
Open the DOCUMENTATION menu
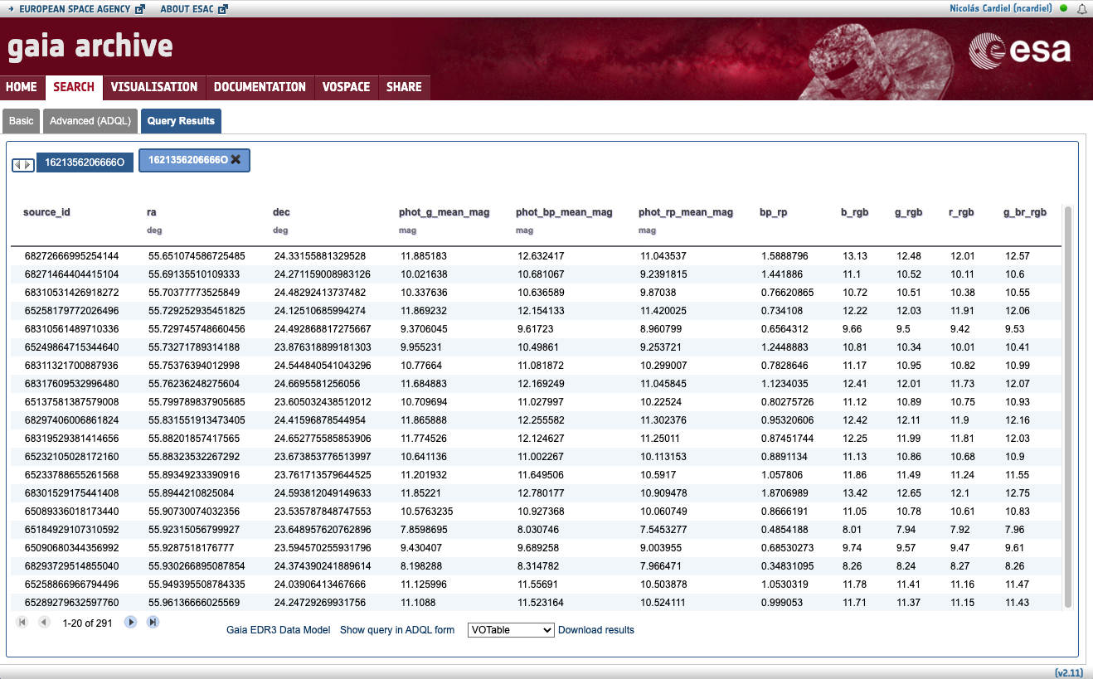[x=260, y=87]
